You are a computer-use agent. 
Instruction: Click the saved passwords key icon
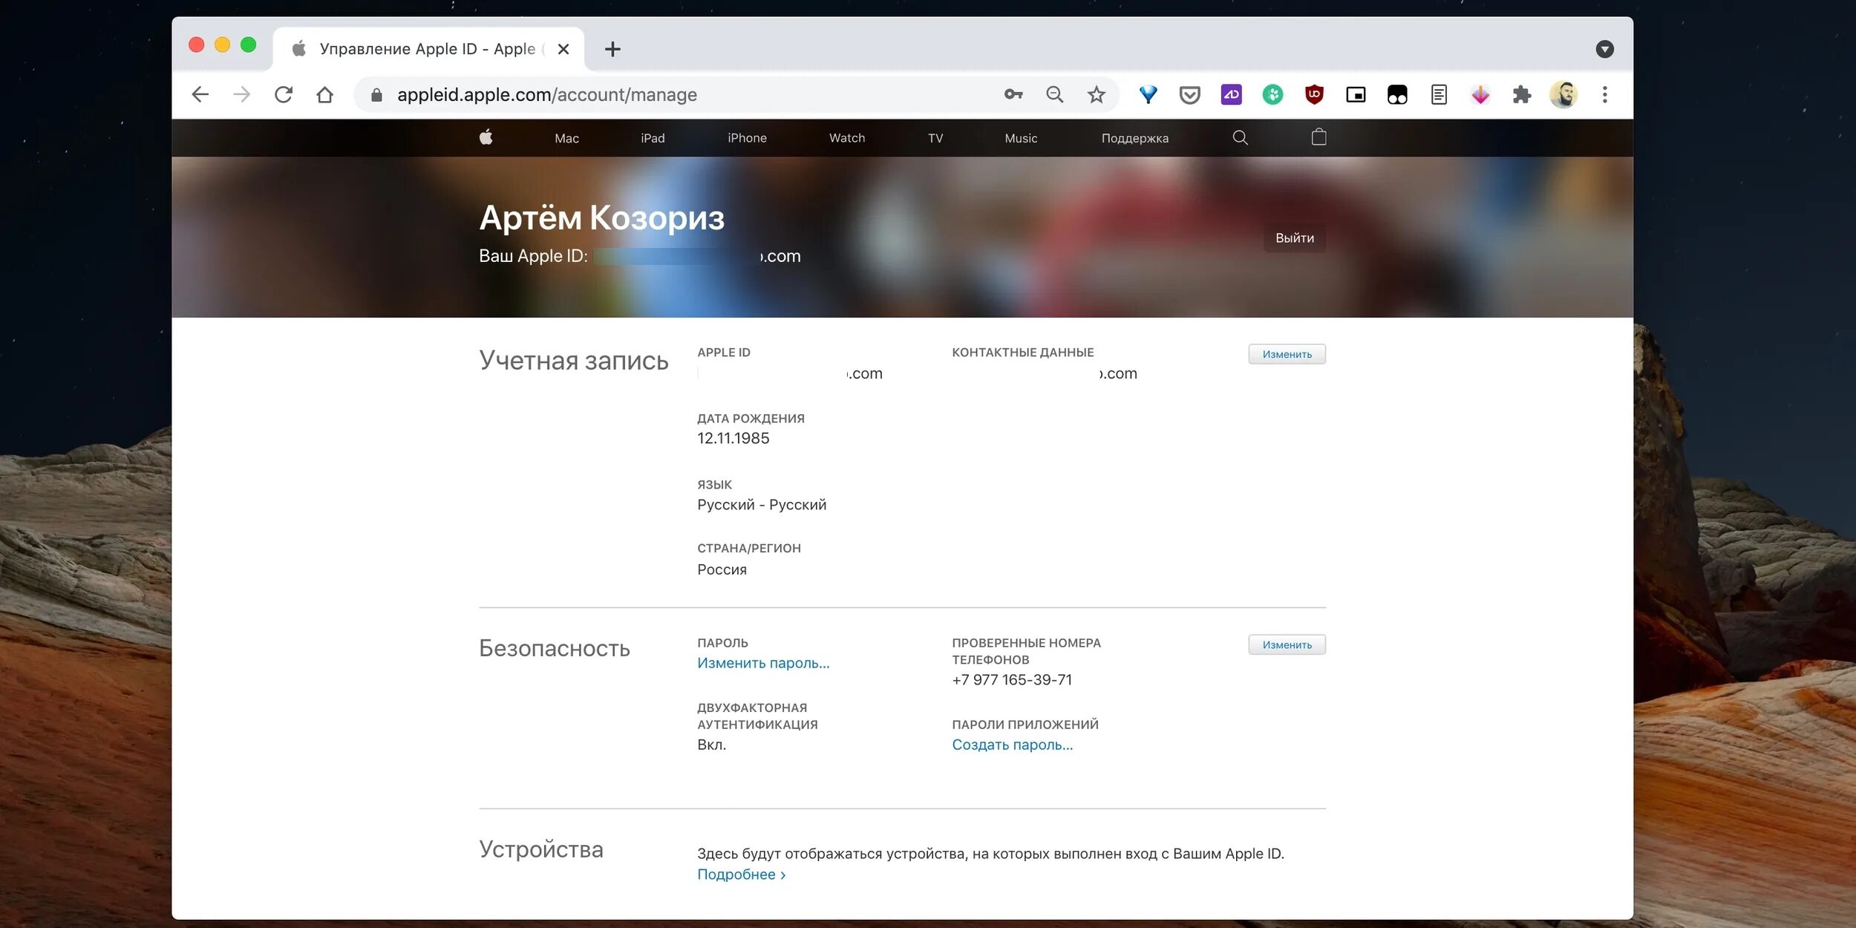(1013, 94)
